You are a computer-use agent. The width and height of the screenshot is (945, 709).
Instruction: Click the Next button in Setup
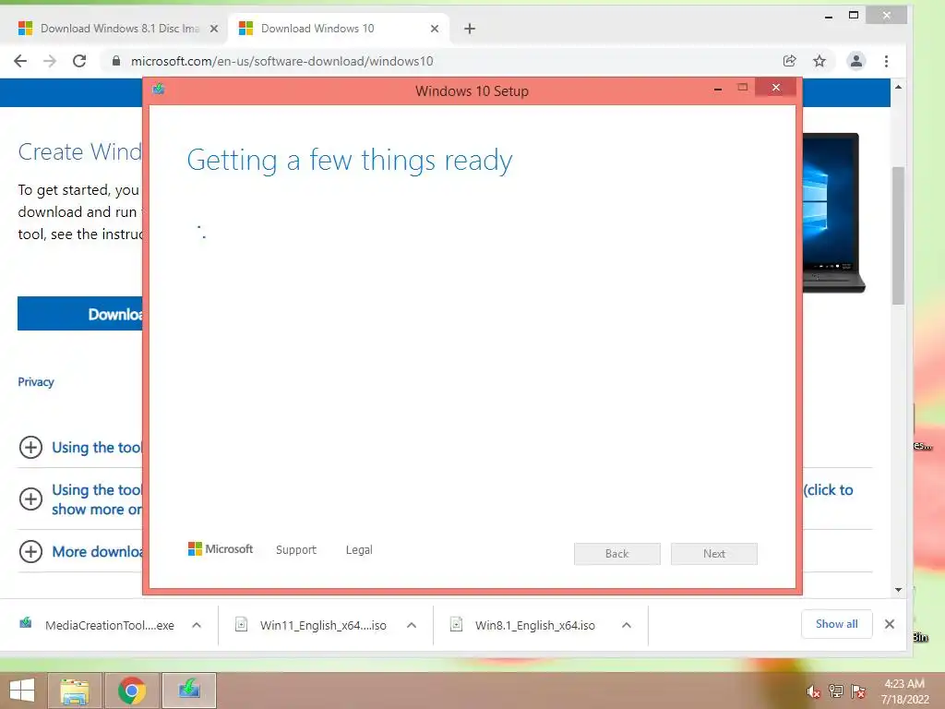pos(714,554)
